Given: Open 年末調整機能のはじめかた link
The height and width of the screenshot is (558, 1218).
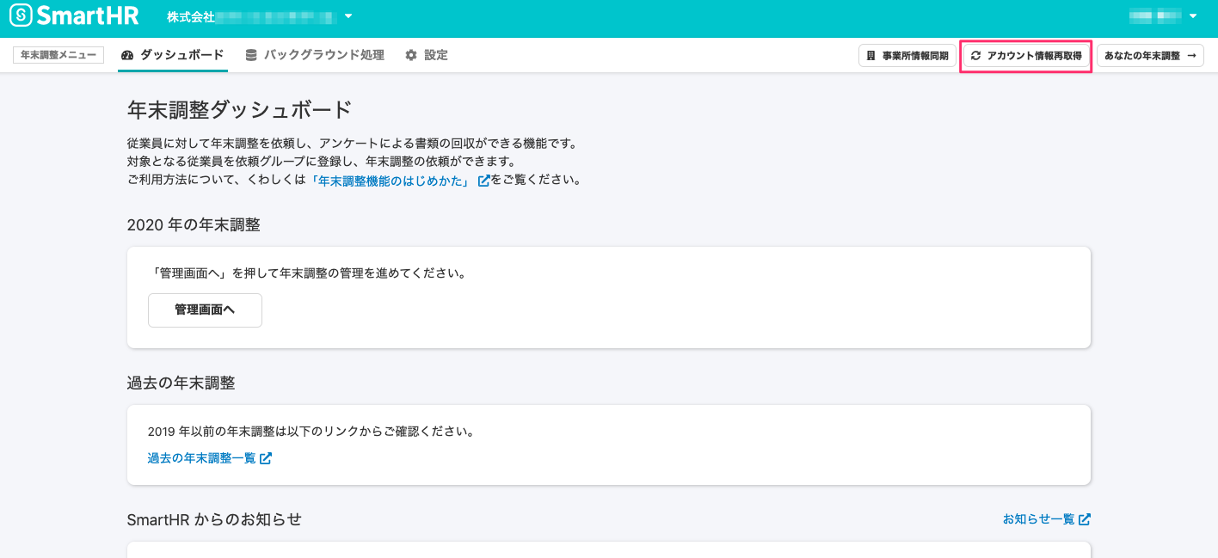Looking at the screenshot, I should pos(393,181).
